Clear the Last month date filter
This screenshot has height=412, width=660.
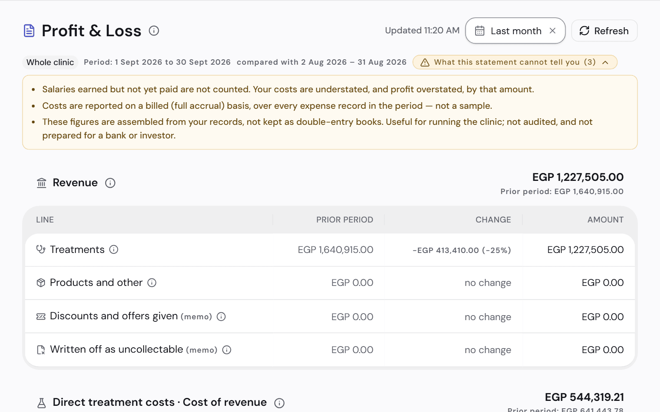[553, 31]
